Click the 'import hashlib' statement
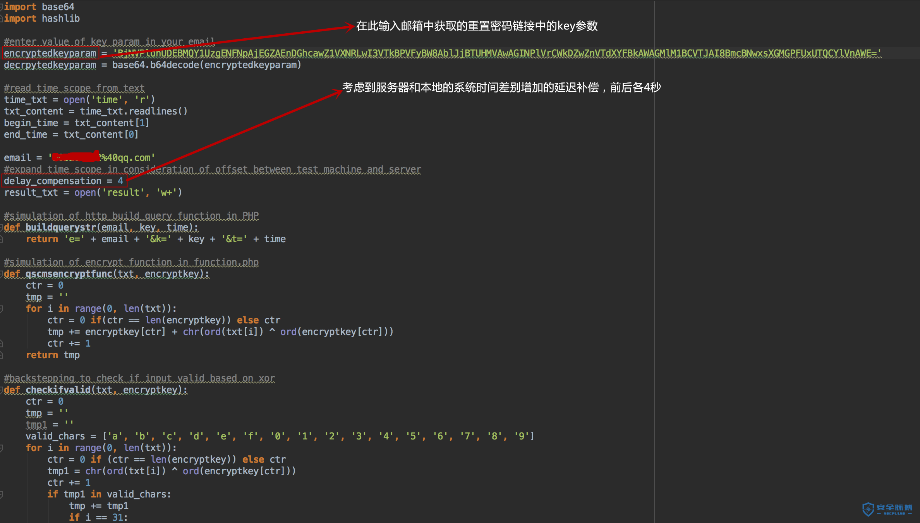The image size is (920, 523). 42,19
